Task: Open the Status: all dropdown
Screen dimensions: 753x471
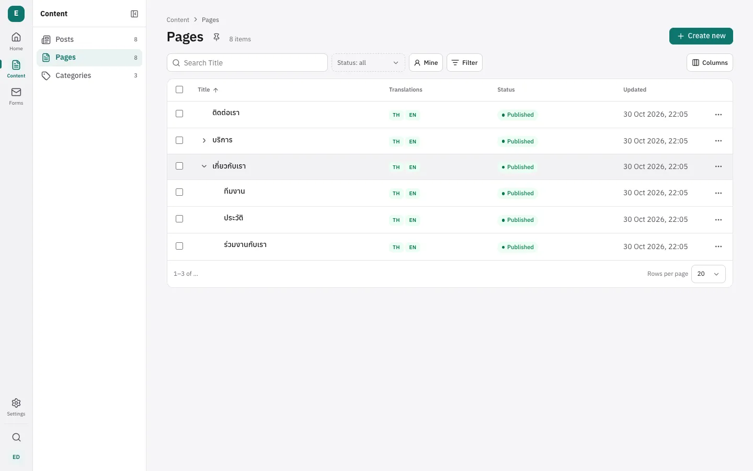Action: (x=368, y=63)
